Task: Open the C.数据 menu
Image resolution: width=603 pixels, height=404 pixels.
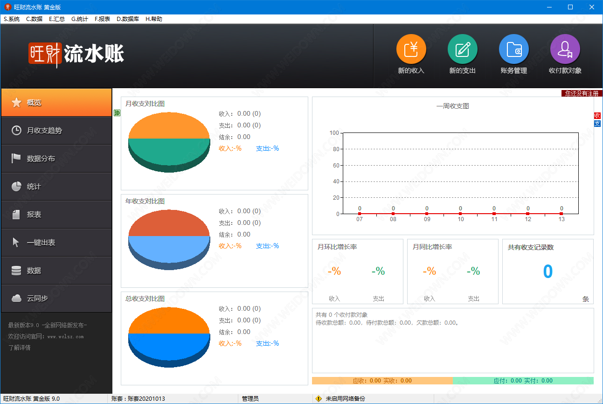Action: [35, 19]
